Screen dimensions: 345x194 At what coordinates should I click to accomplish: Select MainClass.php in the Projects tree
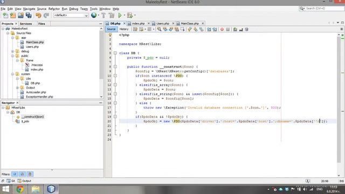(x=34, y=42)
